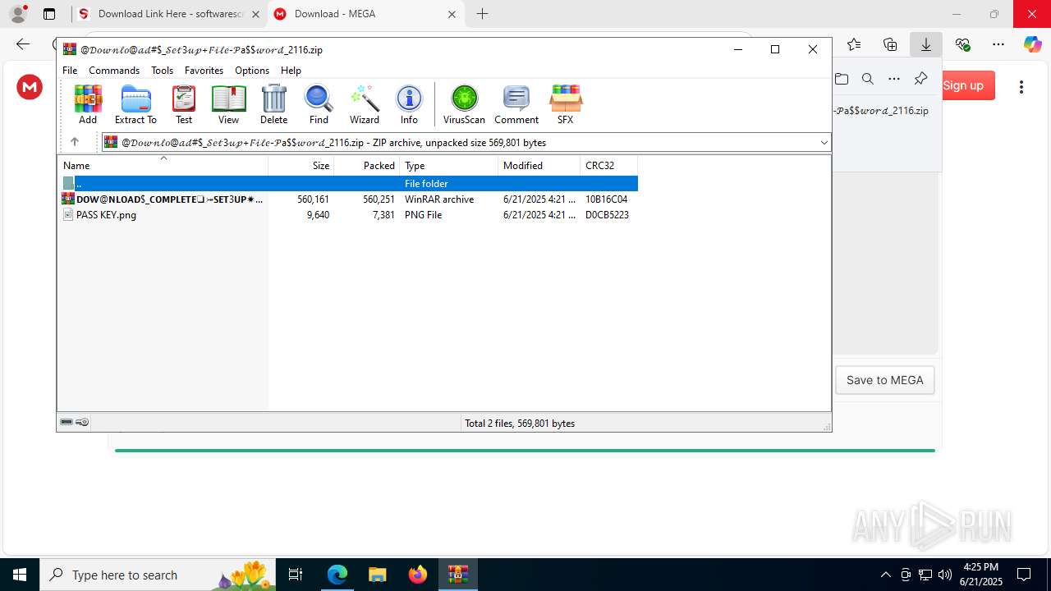Screen dimensions: 1051x591
Task: Open Windows Start menu
Action: click(x=20, y=575)
